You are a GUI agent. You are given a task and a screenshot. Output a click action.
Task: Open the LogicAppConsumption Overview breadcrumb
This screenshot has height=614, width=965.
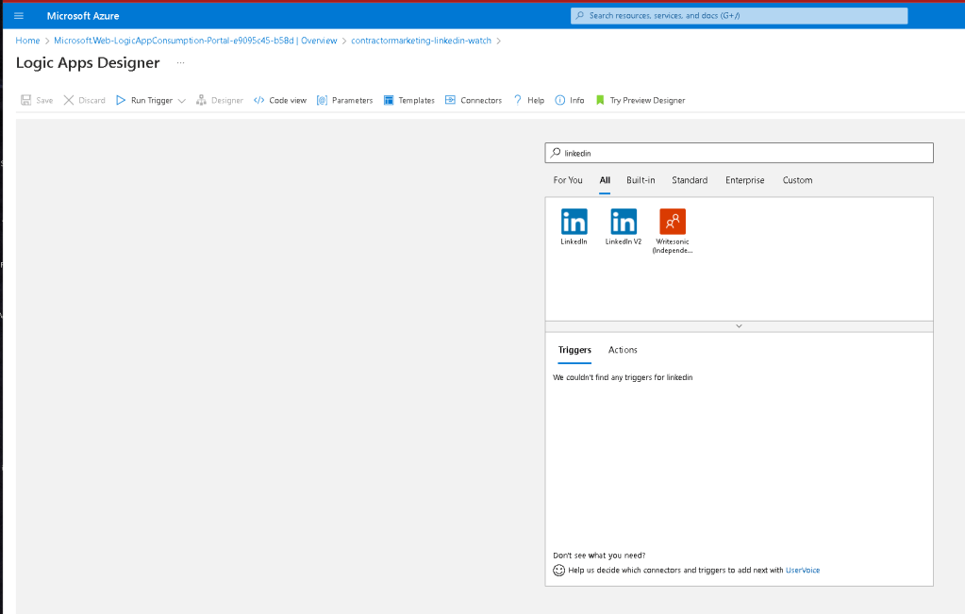coord(195,41)
